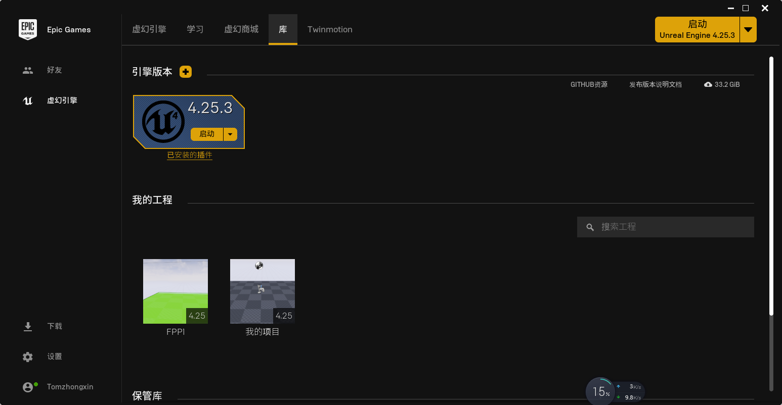Viewport: 782px width, 405px height.
Task: Click the 4.25 badge on FPPI thumbnail
Action: 197,316
